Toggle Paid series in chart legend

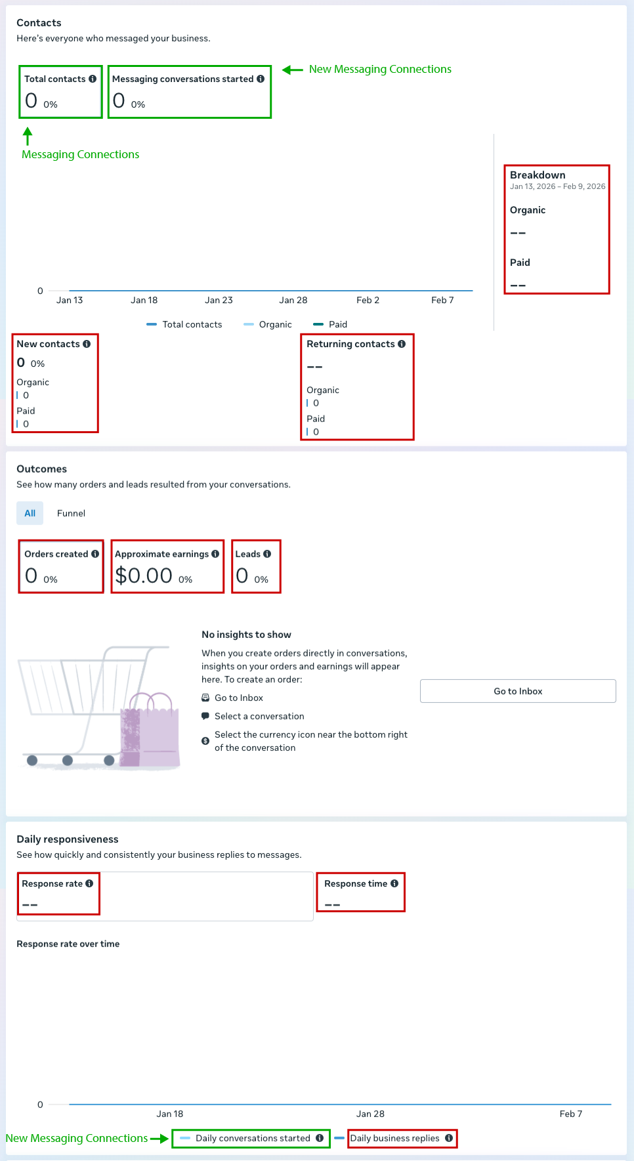click(x=330, y=324)
